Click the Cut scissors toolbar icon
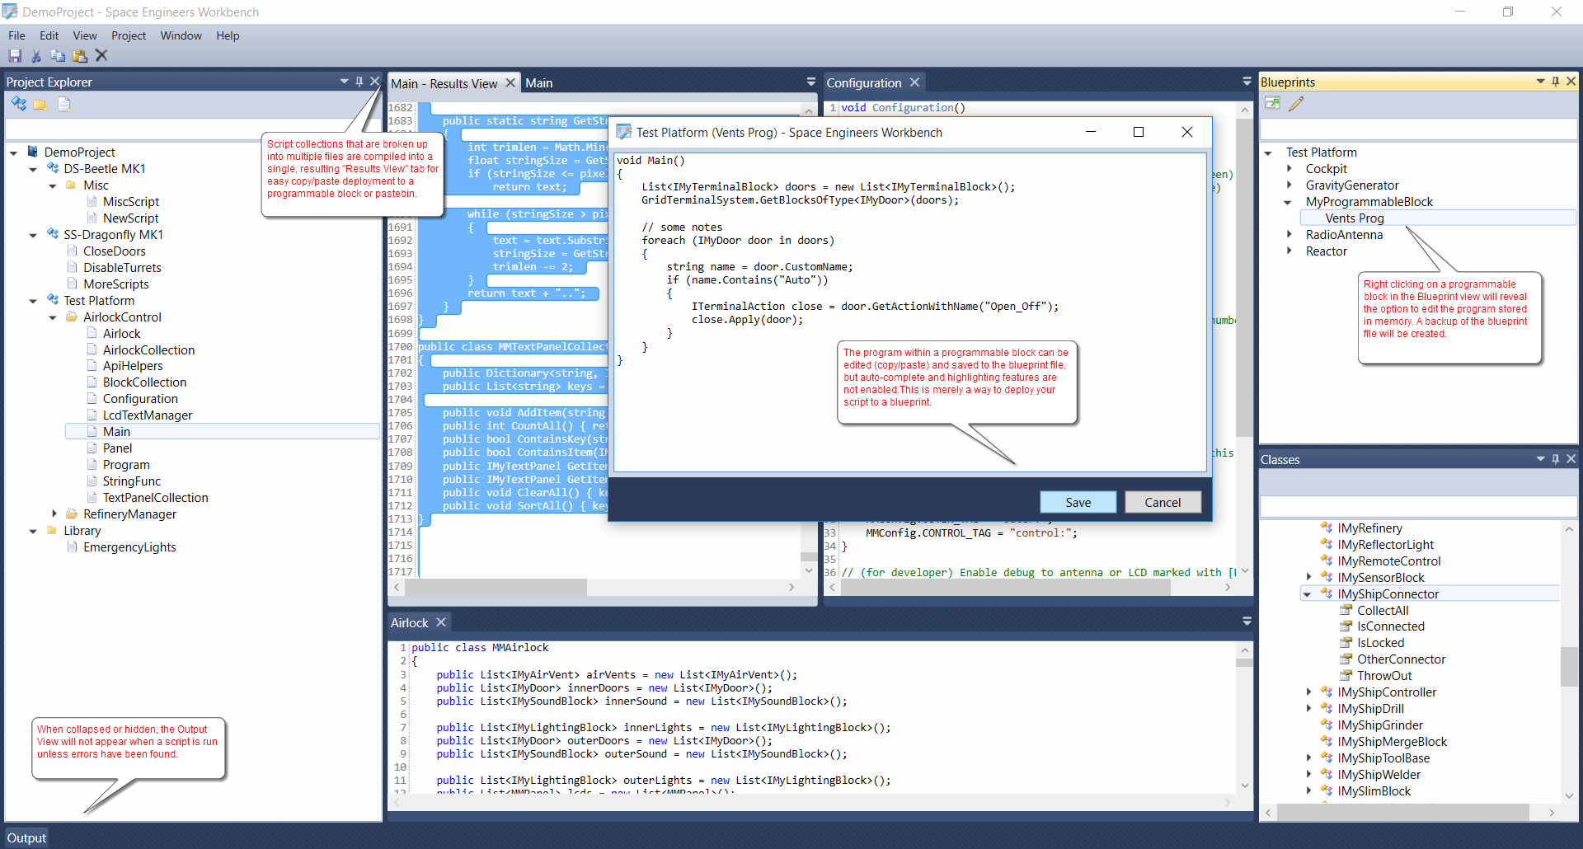 tap(36, 56)
